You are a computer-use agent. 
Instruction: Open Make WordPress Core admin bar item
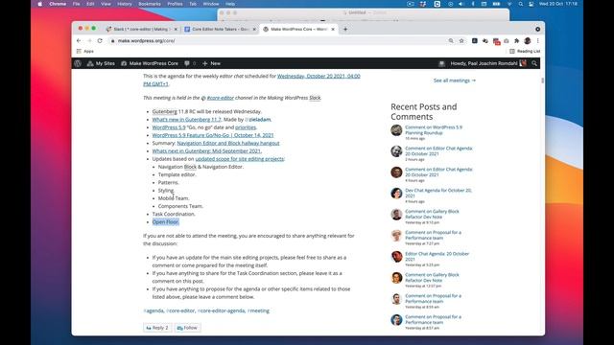pos(150,63)
